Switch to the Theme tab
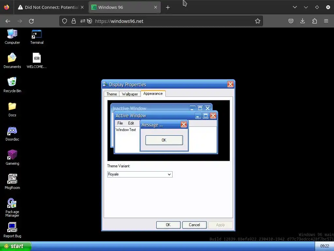334x251 pixels. 112,94
